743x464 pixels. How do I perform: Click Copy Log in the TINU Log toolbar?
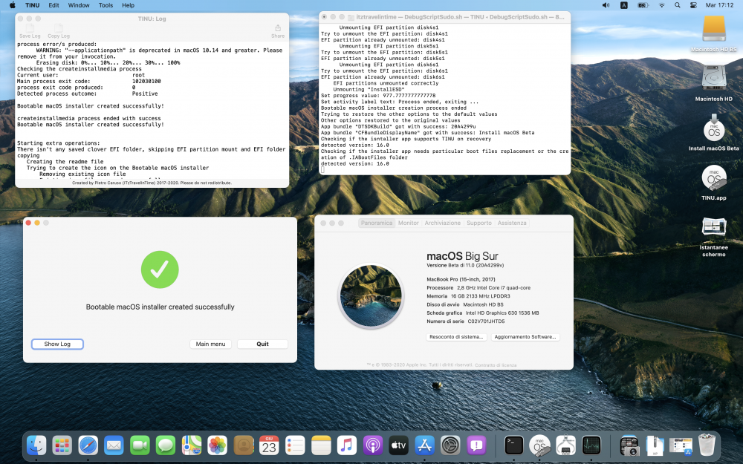(x=58, y=31)
